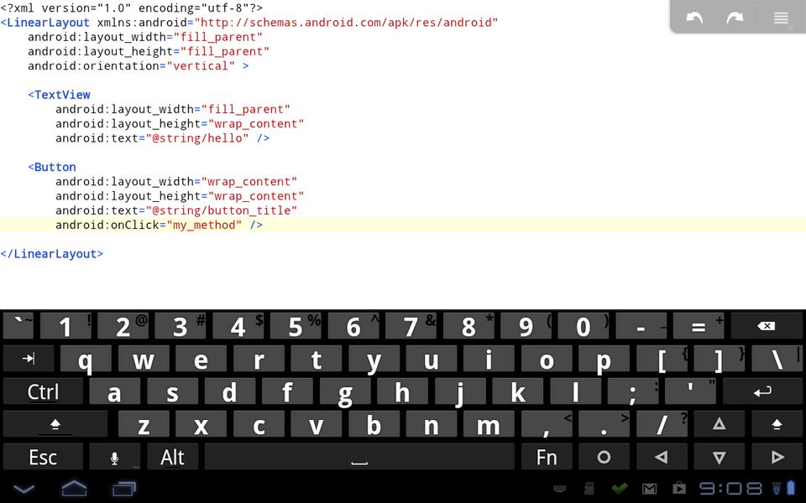This screenshot has height=503, width=806.
Task: Tap the equals/plus key
Action: pyautogui.click(x=699, y=326)
